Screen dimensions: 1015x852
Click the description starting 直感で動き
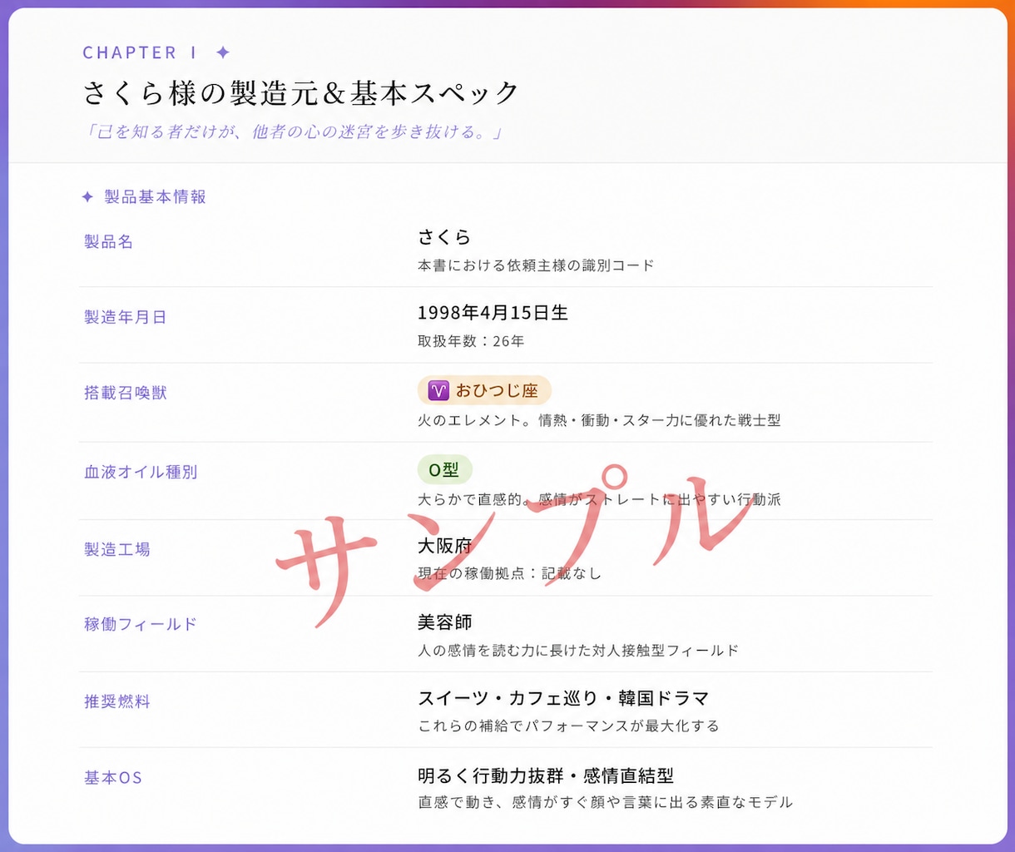tap(605, 802)
